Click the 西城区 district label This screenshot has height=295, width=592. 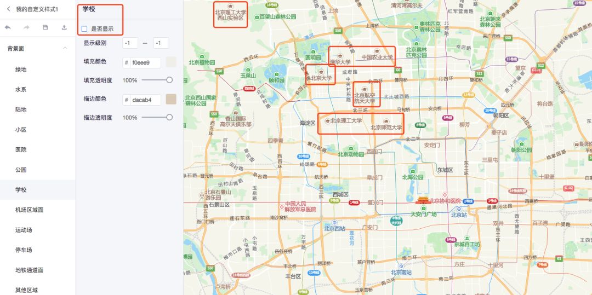tap(340, 194)
